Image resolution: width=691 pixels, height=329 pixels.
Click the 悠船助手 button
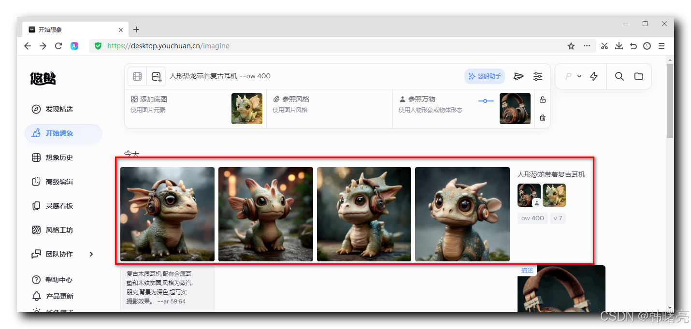(485, 76)
